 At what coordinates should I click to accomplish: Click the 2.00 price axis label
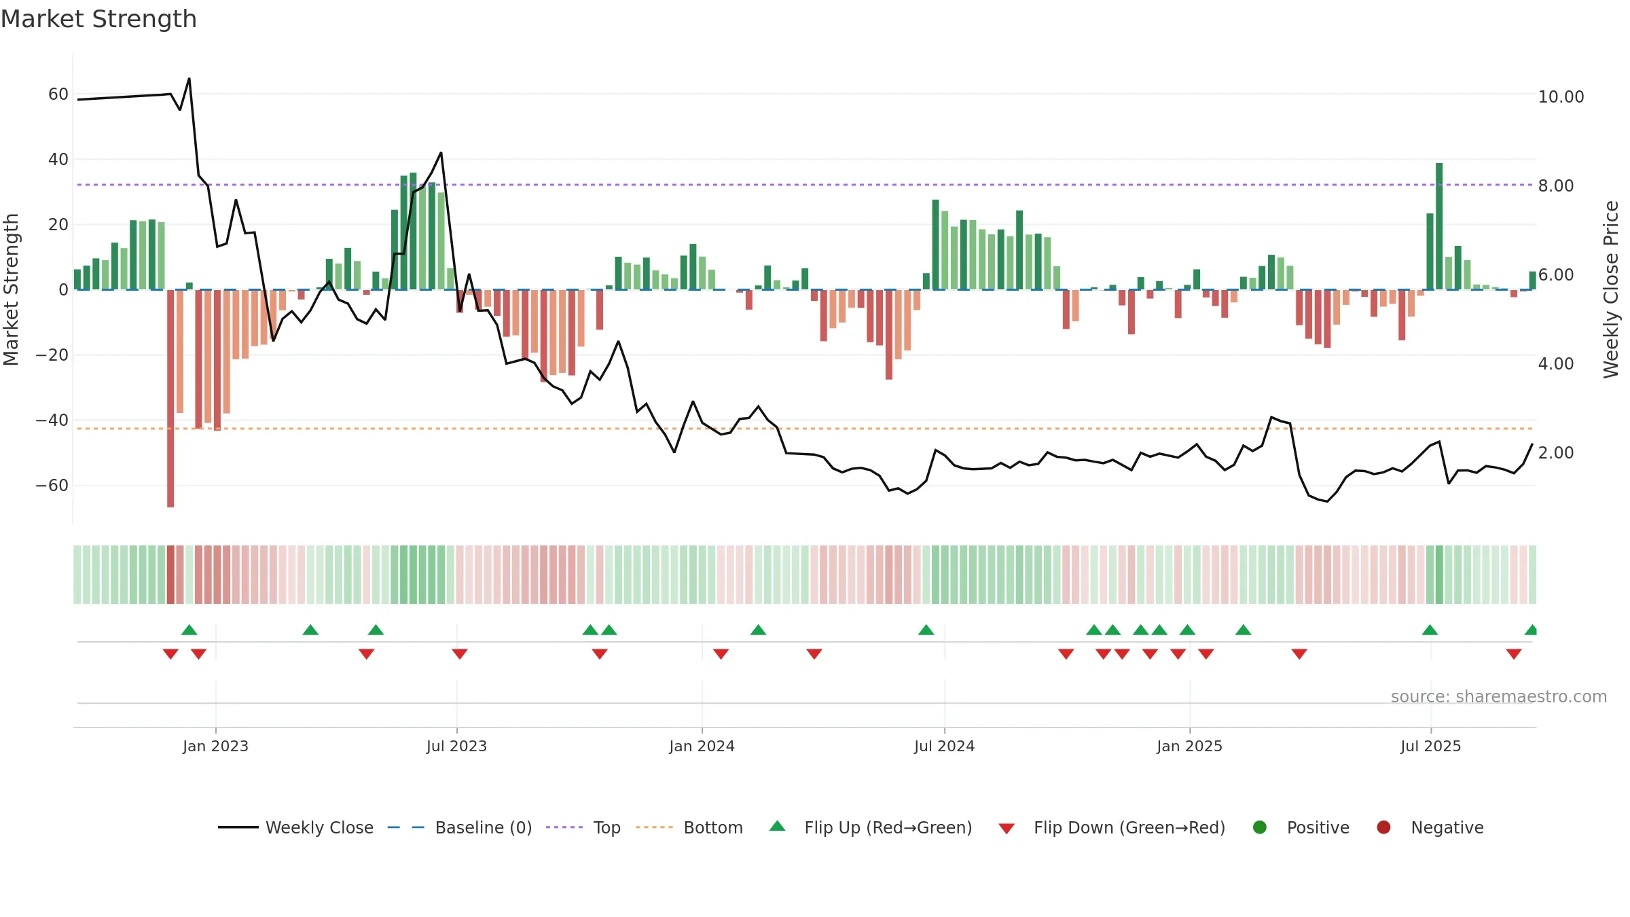click(x=1555, y=453)
